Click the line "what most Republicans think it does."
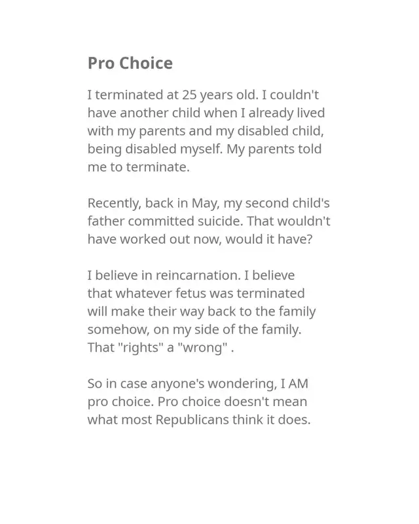 199,420
